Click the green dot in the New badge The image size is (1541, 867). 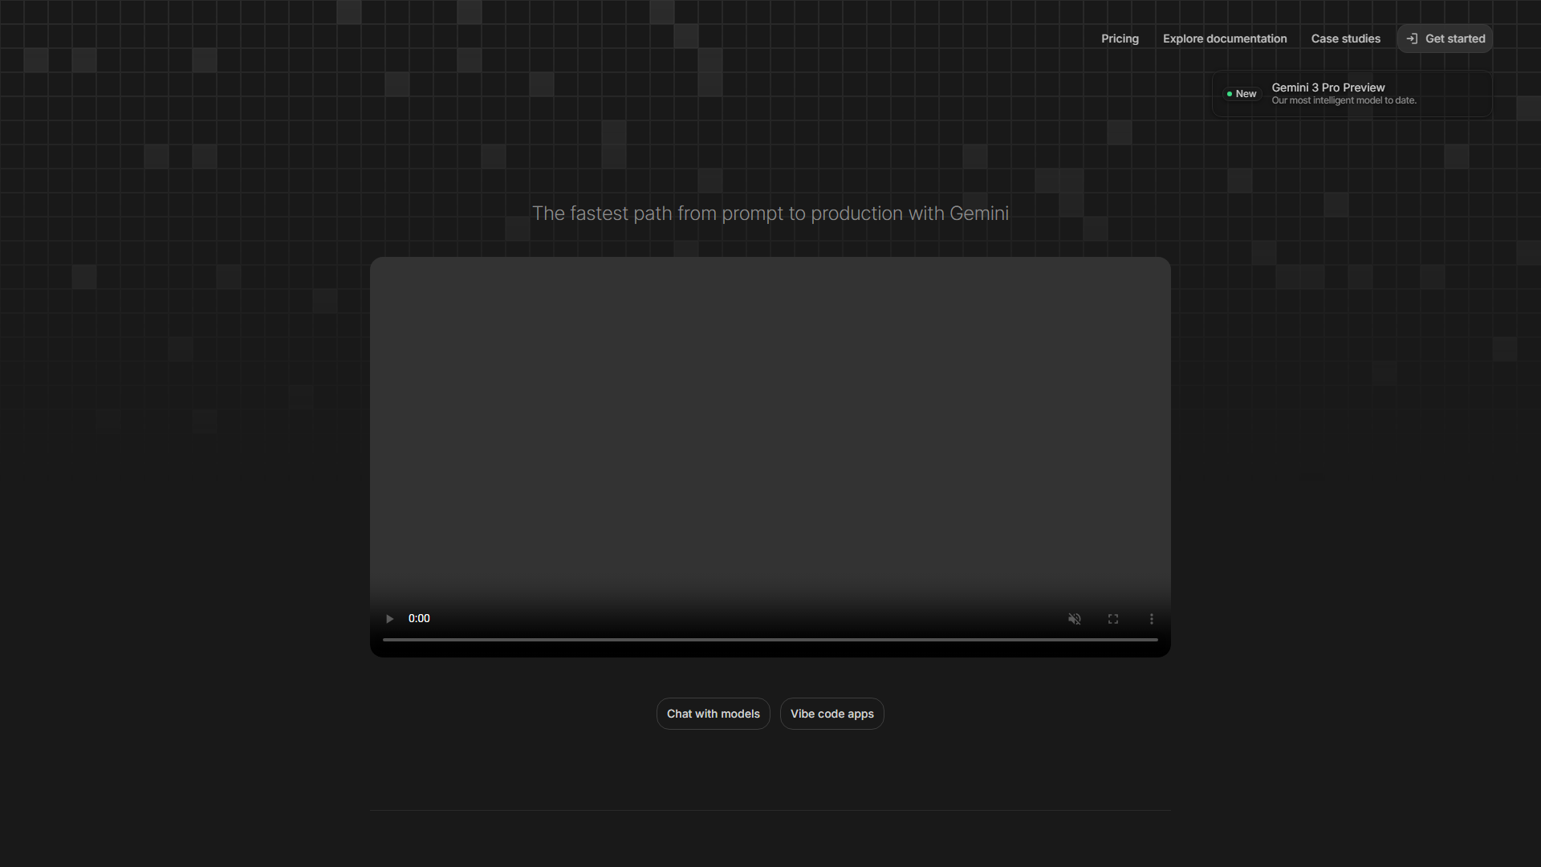pyautogui.click(x=1230, y=94)
